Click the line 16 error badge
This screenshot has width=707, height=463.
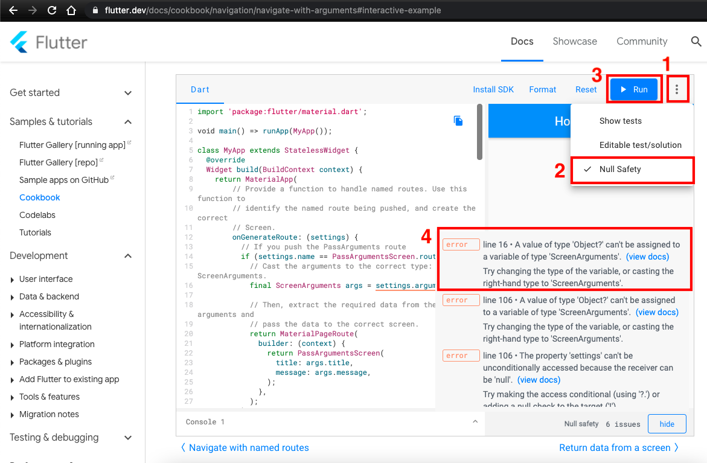461,244
